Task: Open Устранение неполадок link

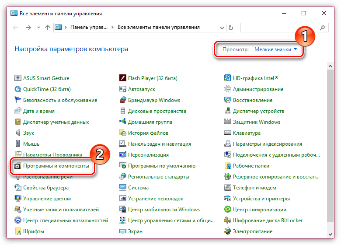Action: click(156, 199)
